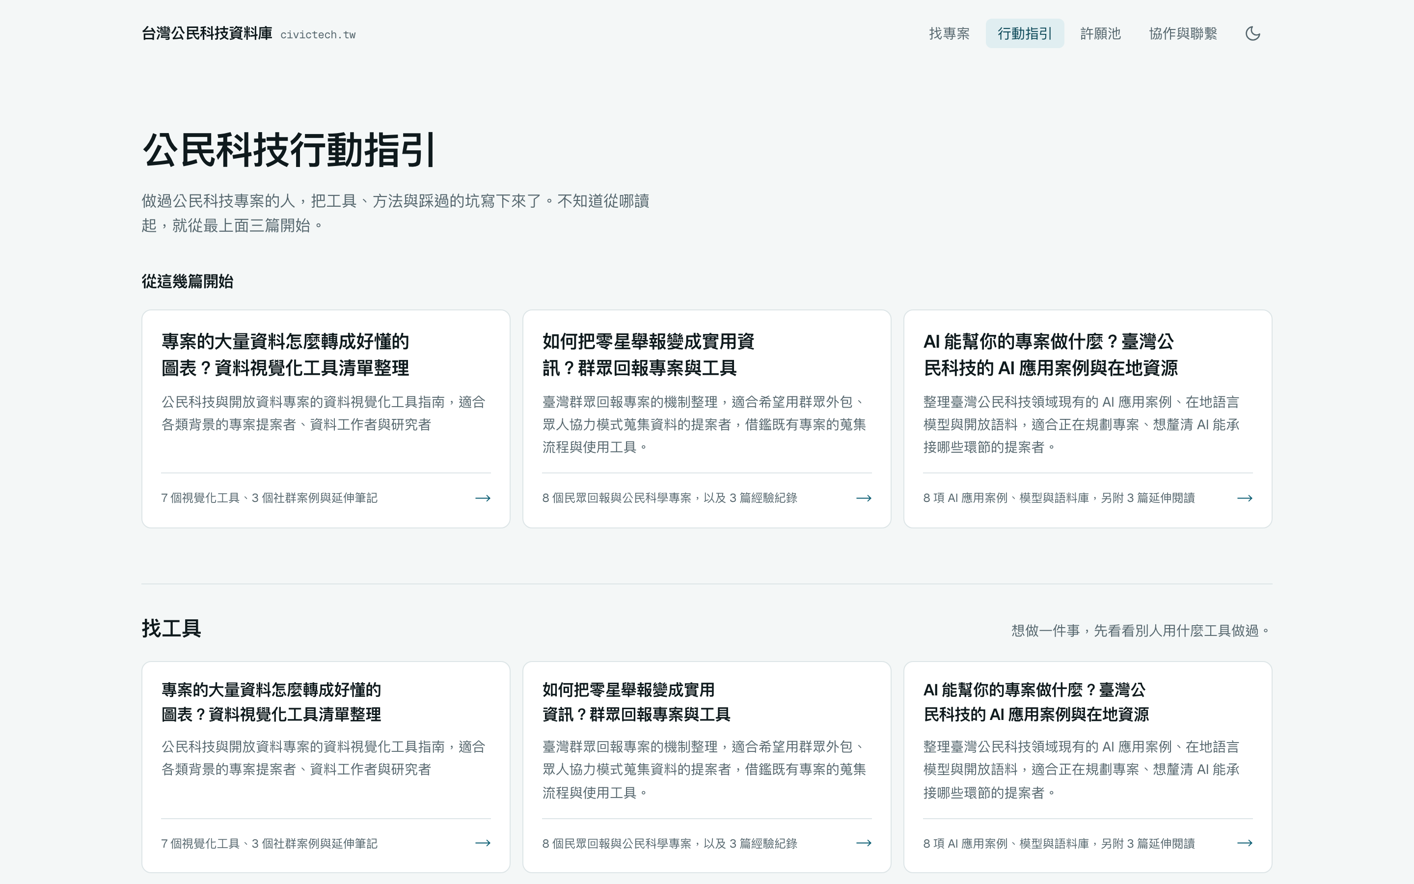The width and height of the screenshot is (1414, 884).
Task: Click the arrow on the 找工具 群眾回報 card
Action: click(x=864, y=843)
